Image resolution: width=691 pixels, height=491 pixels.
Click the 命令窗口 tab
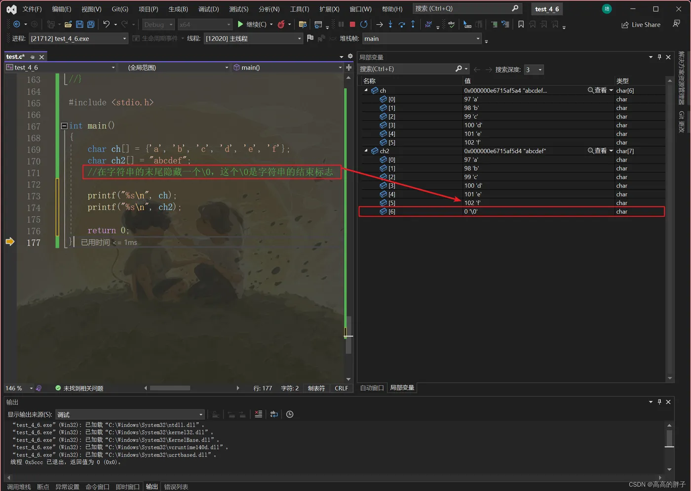click(97, 487)
